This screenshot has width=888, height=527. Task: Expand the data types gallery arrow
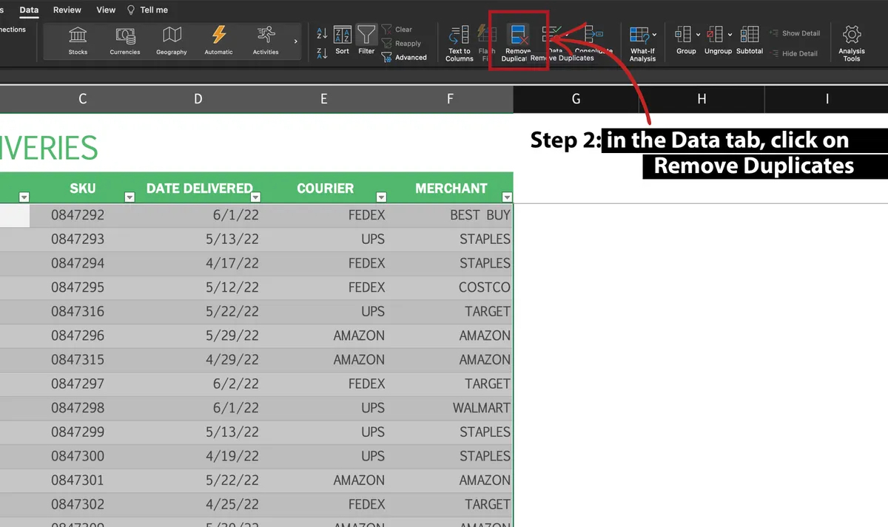(x=296, y=41)
